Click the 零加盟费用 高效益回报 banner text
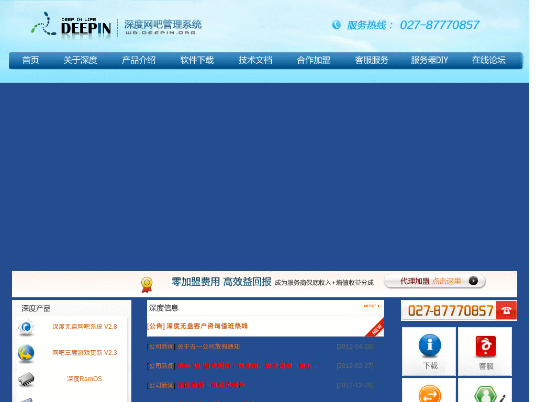This screenshot has width=536, height=402. tap(221, 282)
